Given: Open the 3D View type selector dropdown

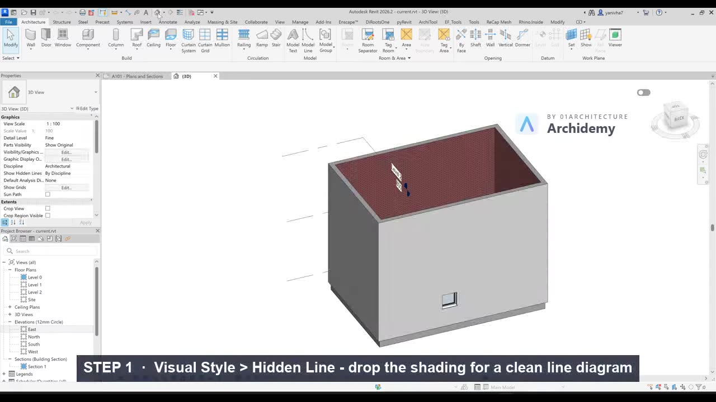Looking at the screenshot, I should 95,92.
